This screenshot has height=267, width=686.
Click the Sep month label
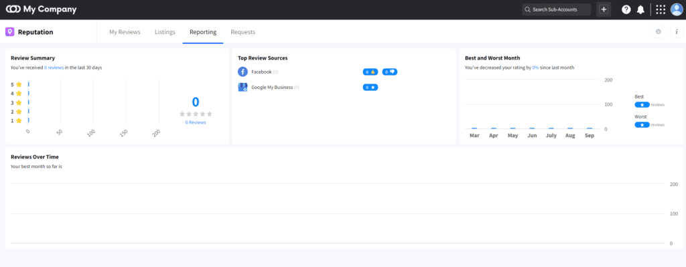590,135
